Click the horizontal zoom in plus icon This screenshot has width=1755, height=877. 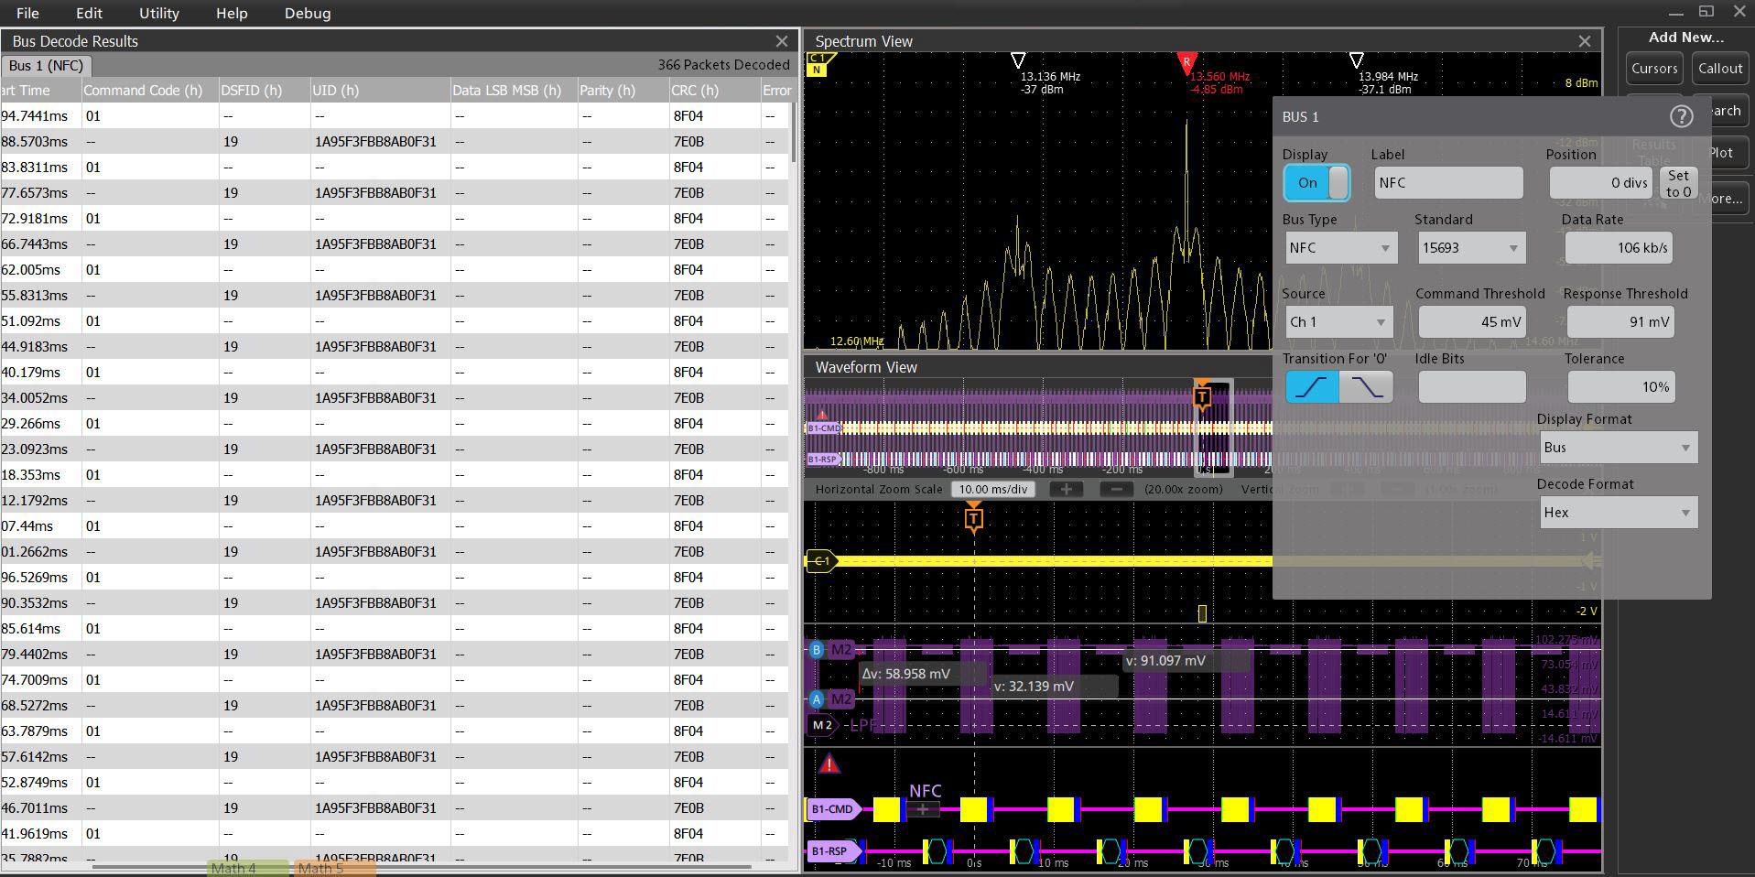click(x=1066, y=489)
